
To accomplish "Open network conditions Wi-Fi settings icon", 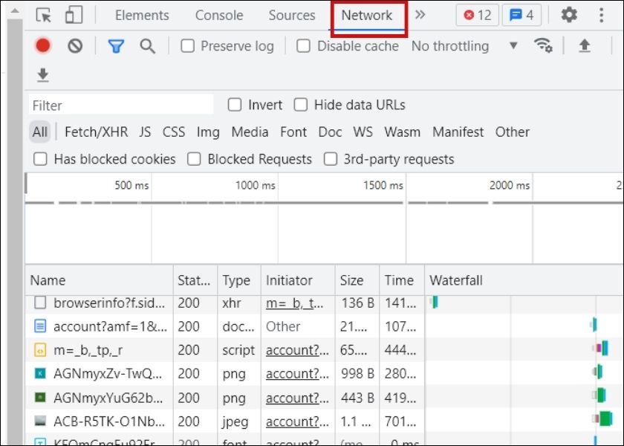I will click(544, 46).
